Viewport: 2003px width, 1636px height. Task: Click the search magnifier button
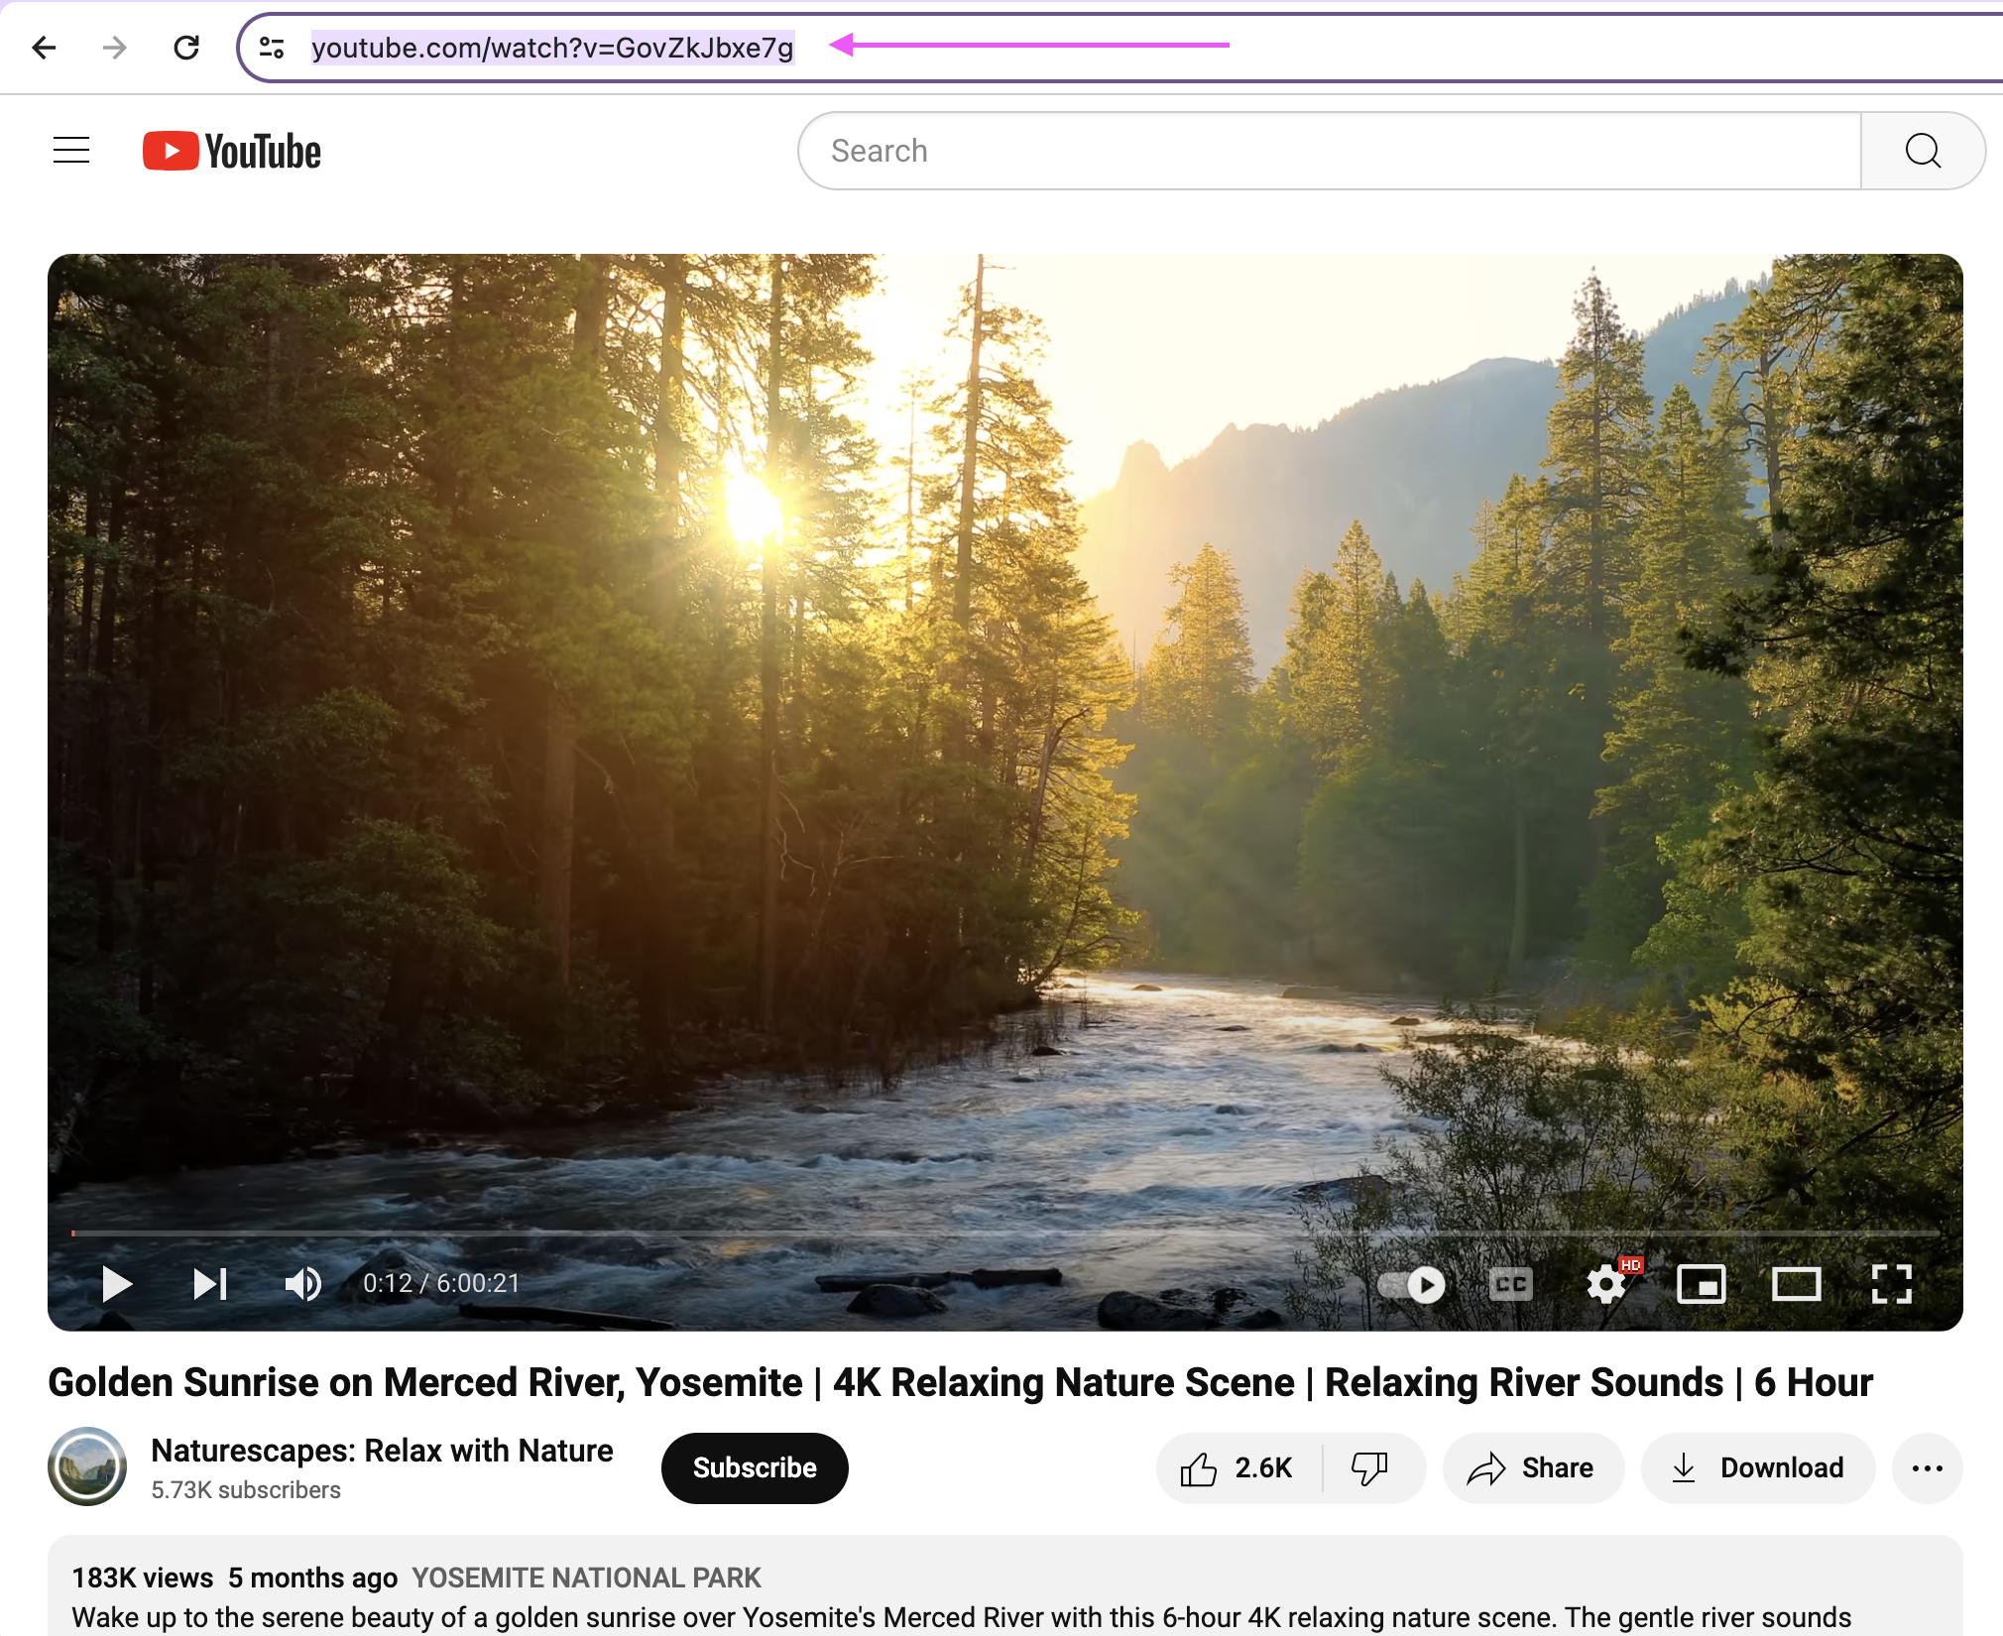point(1922,151)
